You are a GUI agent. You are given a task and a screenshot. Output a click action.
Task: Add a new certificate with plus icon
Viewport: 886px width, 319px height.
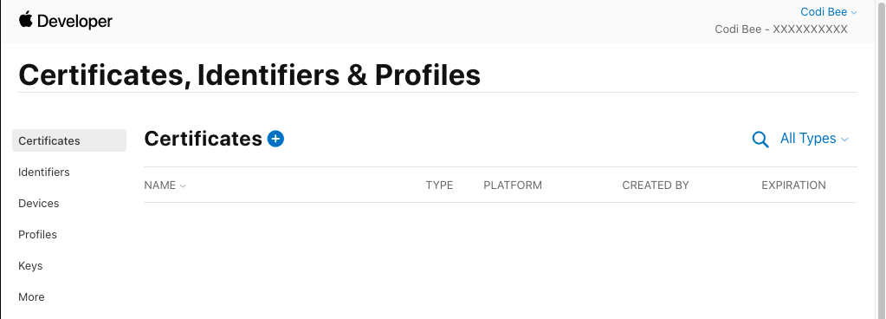click(x=275, y=139)
